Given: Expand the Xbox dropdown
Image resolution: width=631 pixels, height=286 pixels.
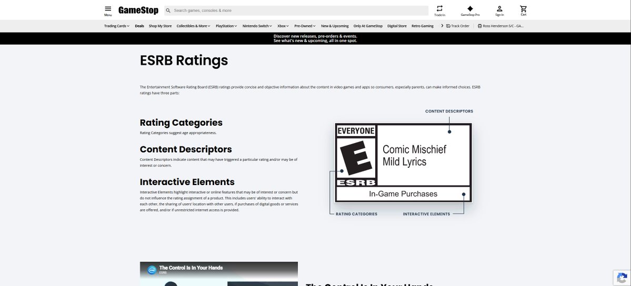Looking at the screenshot, I should tap(283, 26).
